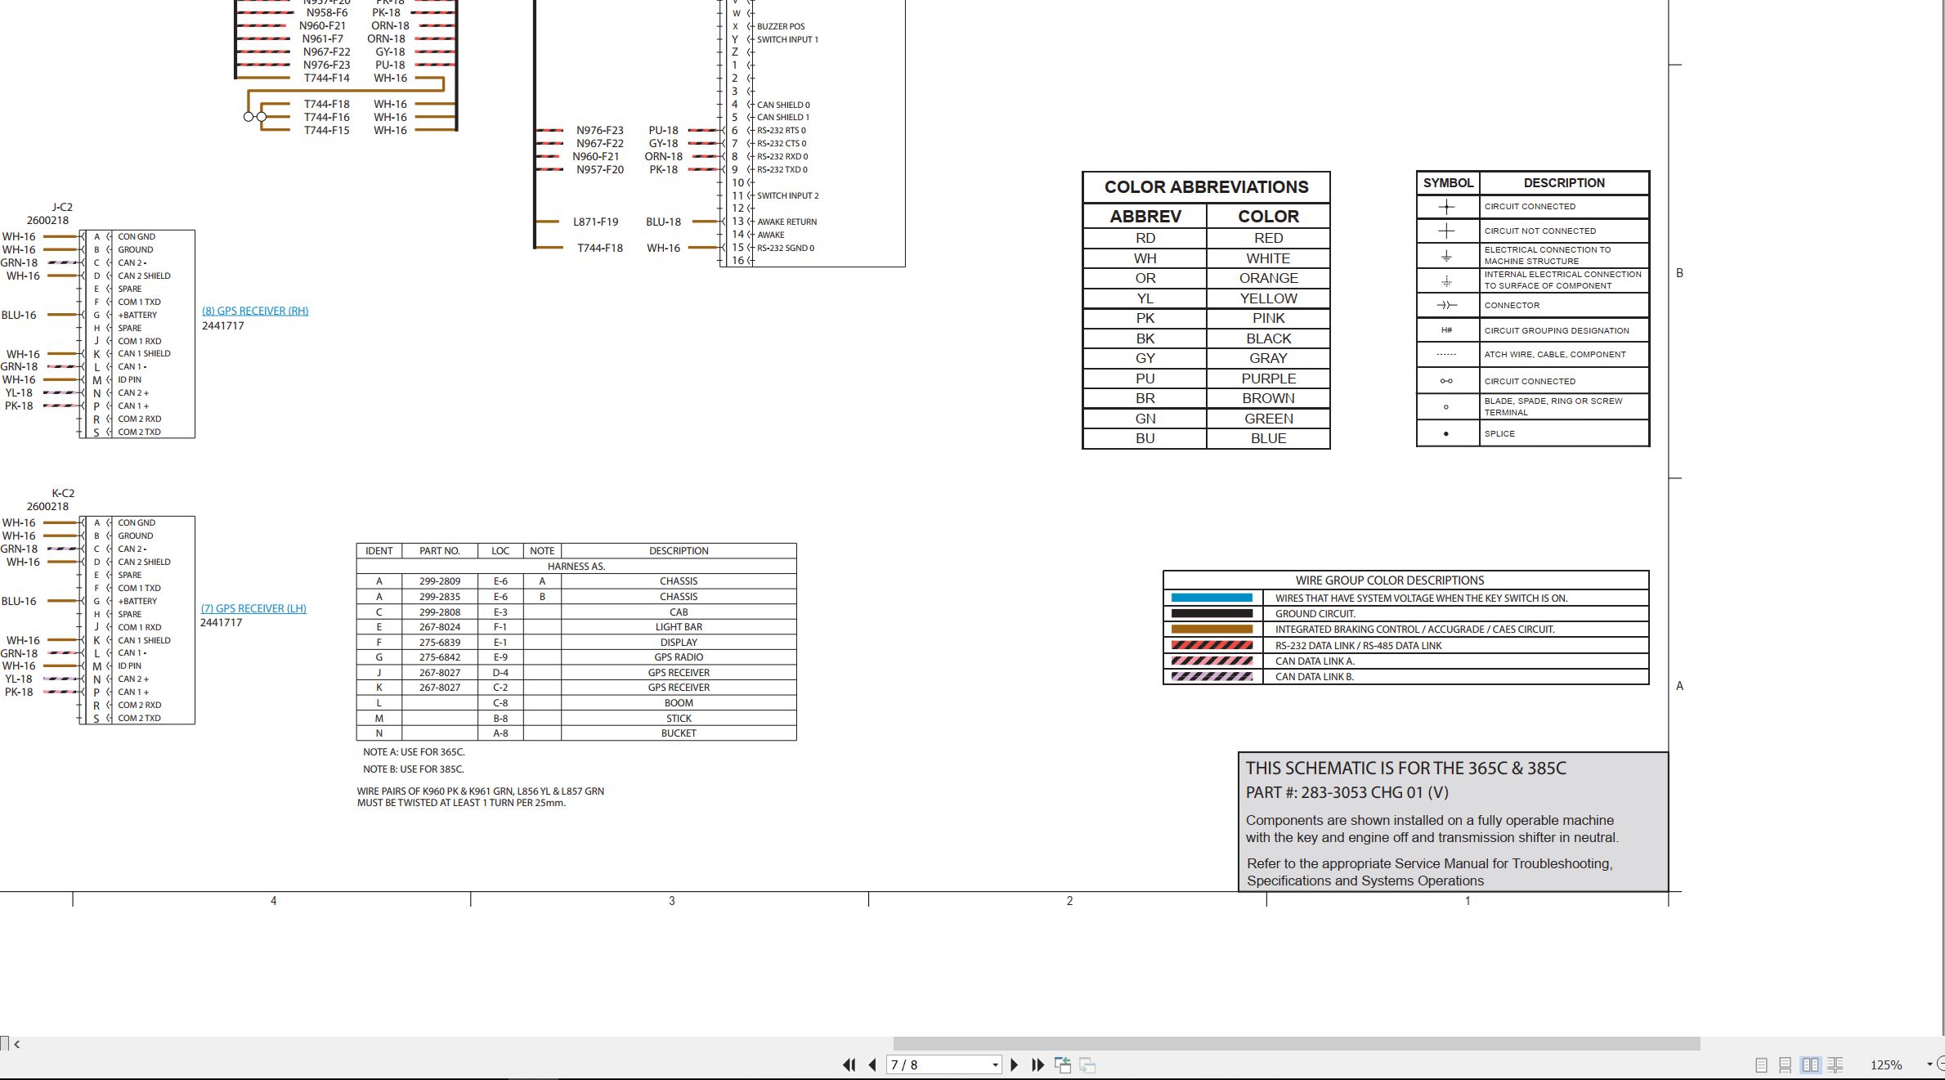
Task: Click the CIRCUIT GROUPING DESIGNATION text
Action: (1557, 331)
